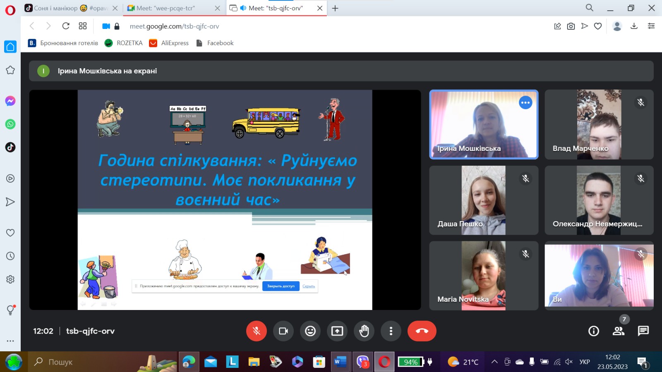Turn on your camera
The image size is (662, 372).
[x=283, y=331]
